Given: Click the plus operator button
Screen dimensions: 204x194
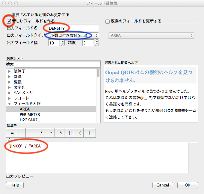Looking at the screenshot, I should [22, 133].
